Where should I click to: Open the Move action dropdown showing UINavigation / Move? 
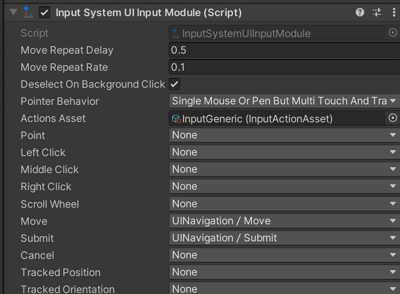point(284,221)
